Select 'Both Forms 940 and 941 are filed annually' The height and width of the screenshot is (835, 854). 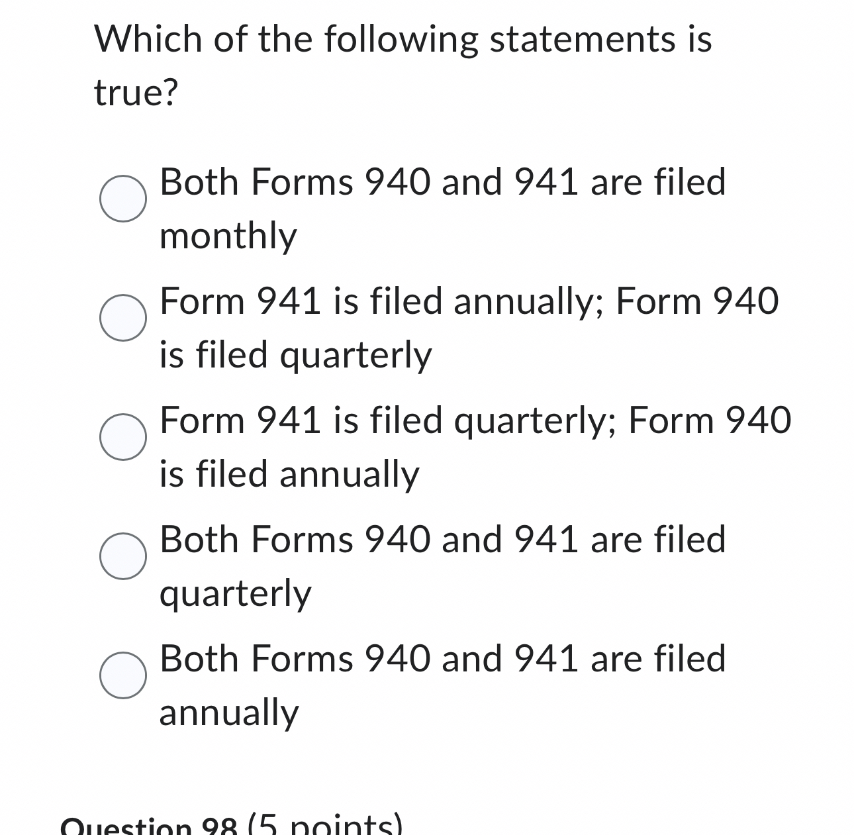tap(123, 676)
